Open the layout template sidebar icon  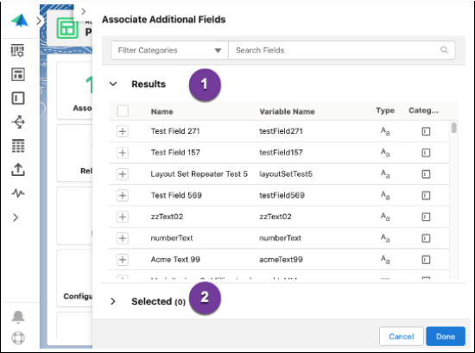pos(18,74)
